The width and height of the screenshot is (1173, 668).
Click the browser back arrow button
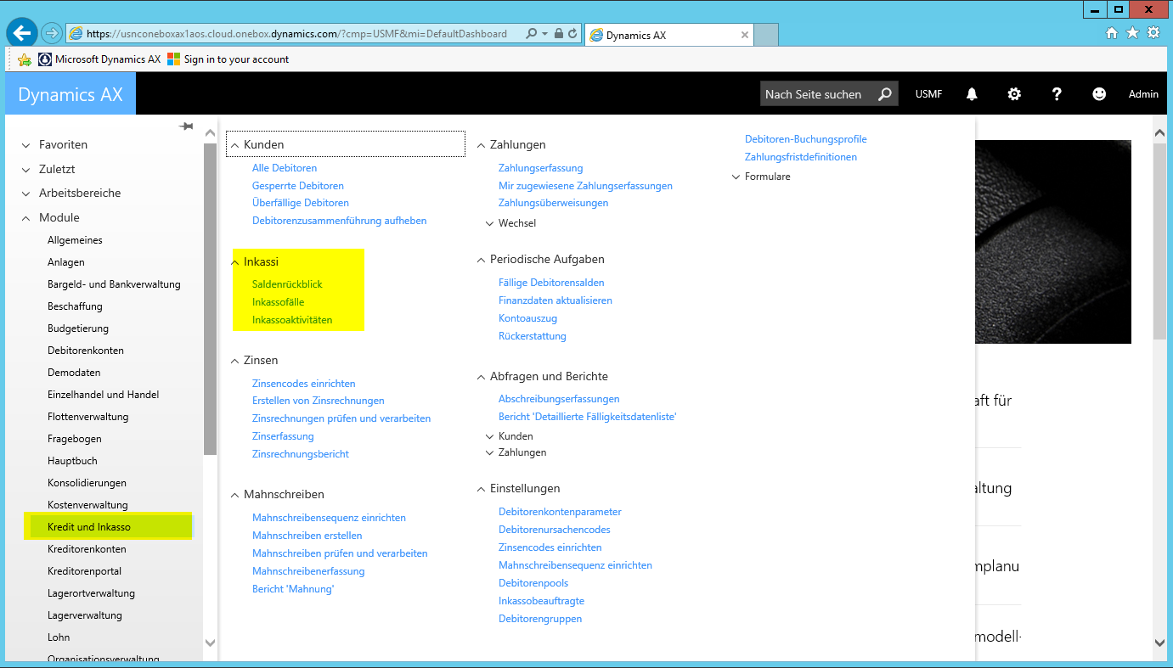(21, 33)
